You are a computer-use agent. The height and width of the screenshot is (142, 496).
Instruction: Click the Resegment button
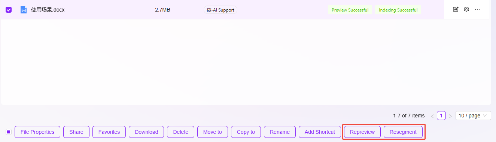tap(403, 132)
